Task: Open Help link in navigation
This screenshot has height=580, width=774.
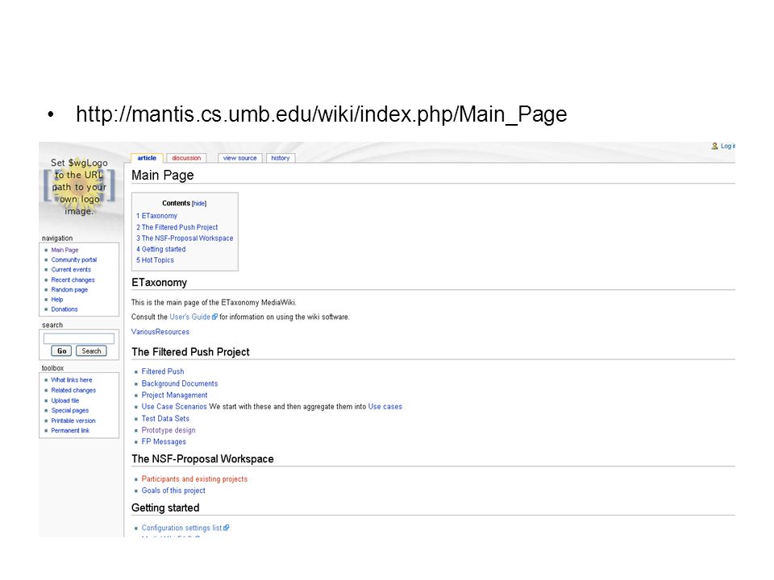Action: 57,300
